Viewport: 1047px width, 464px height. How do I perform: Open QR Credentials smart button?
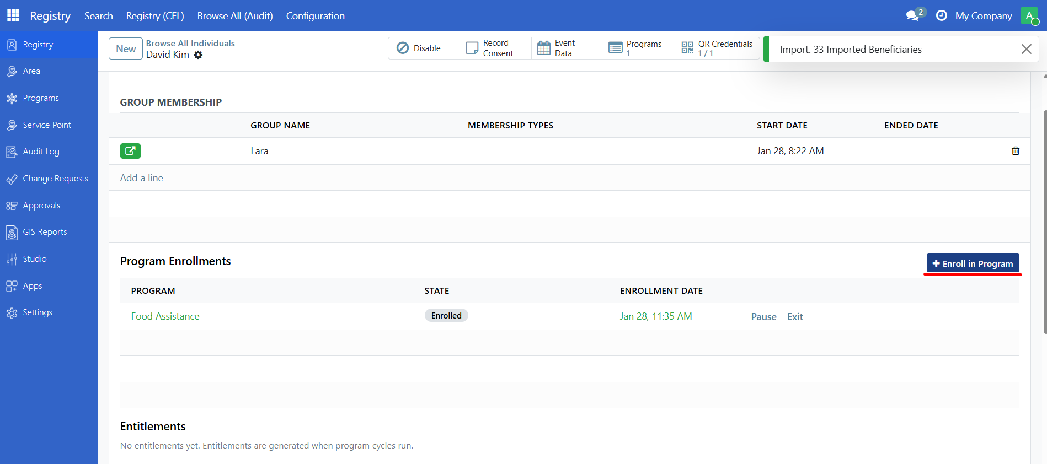point(717,48)
